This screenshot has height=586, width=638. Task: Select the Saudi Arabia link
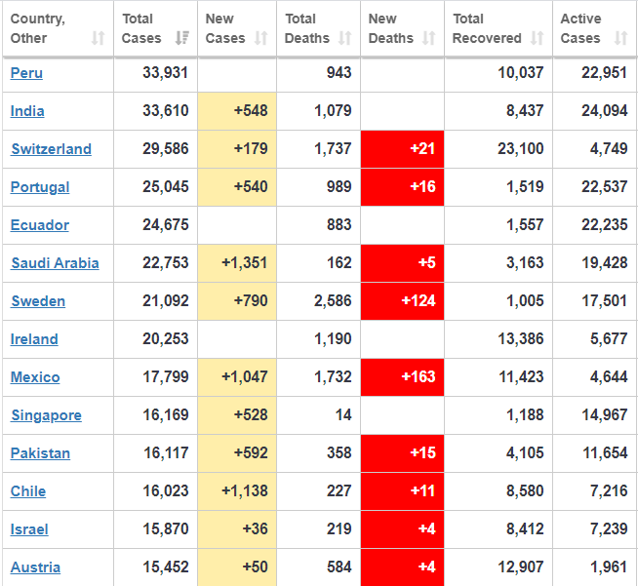tap(55, 263)
